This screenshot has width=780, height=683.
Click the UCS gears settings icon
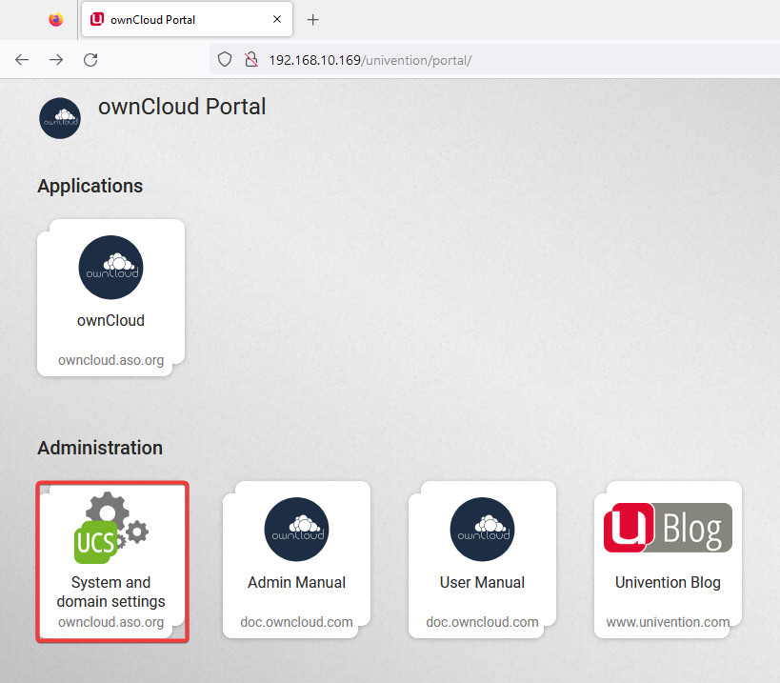point(111,528)
